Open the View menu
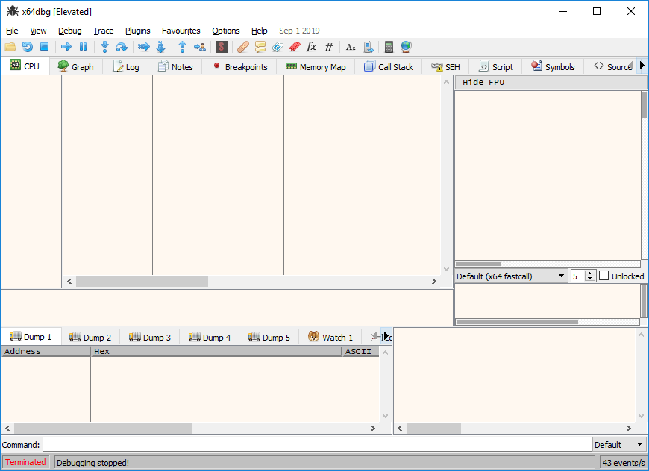Viewport: 649px width, 471px height. [38, 31]
